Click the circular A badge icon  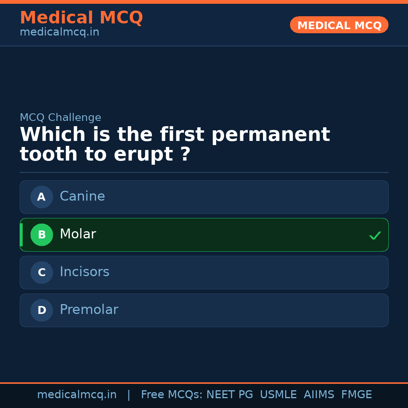click(42, 197)
